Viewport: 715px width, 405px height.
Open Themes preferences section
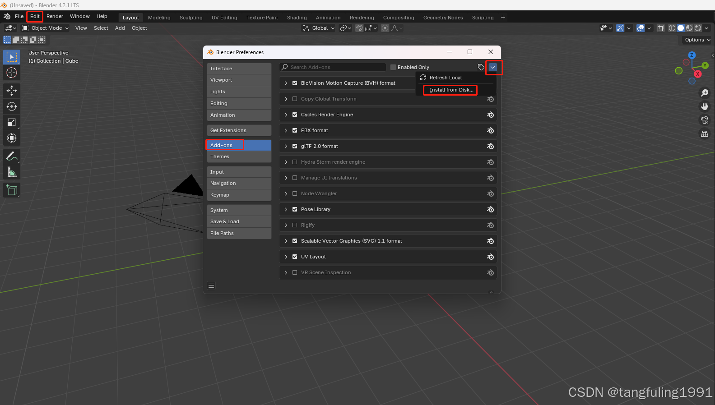click(239, 156)
